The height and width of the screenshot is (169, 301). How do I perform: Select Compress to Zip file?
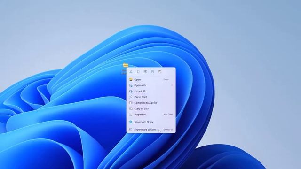pos(151,103)
